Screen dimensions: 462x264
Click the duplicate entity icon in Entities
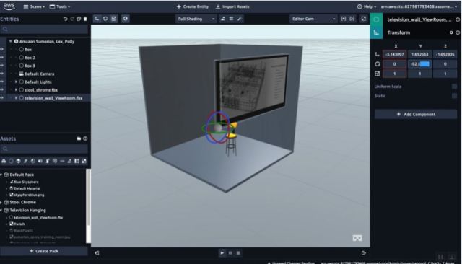(x=79, y=19)
